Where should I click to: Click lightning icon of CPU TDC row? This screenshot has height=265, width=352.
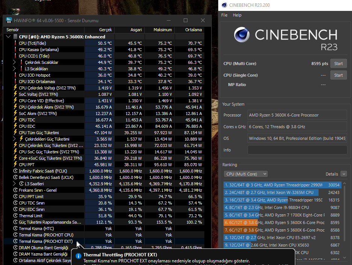(15, 120)
